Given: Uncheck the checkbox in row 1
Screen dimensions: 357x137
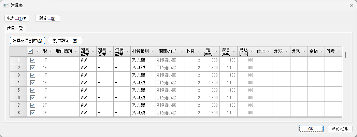Looking at the screenshot, I should click(33, 60).
